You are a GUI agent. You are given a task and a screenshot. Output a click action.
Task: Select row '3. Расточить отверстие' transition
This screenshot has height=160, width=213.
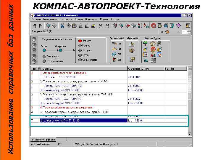pos(109,95)
